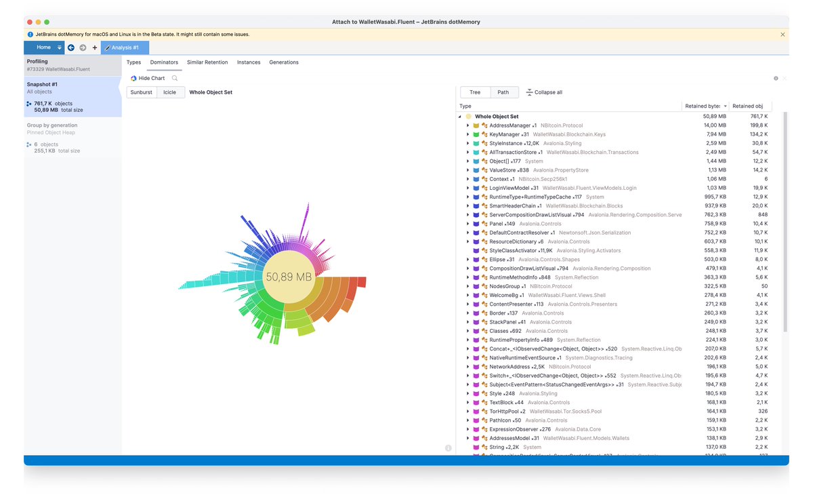Click the class icon of PathIcon row
This screenshot has height=497, width=813.
[485, 420]
